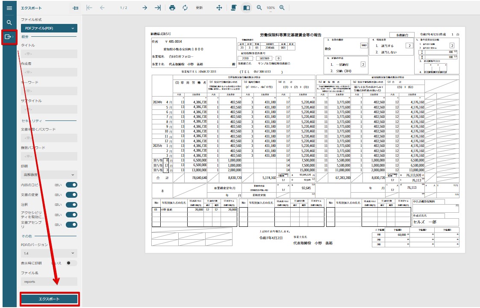Click the address text 愛知県小牧市安田町1800

tap(183, 49)
